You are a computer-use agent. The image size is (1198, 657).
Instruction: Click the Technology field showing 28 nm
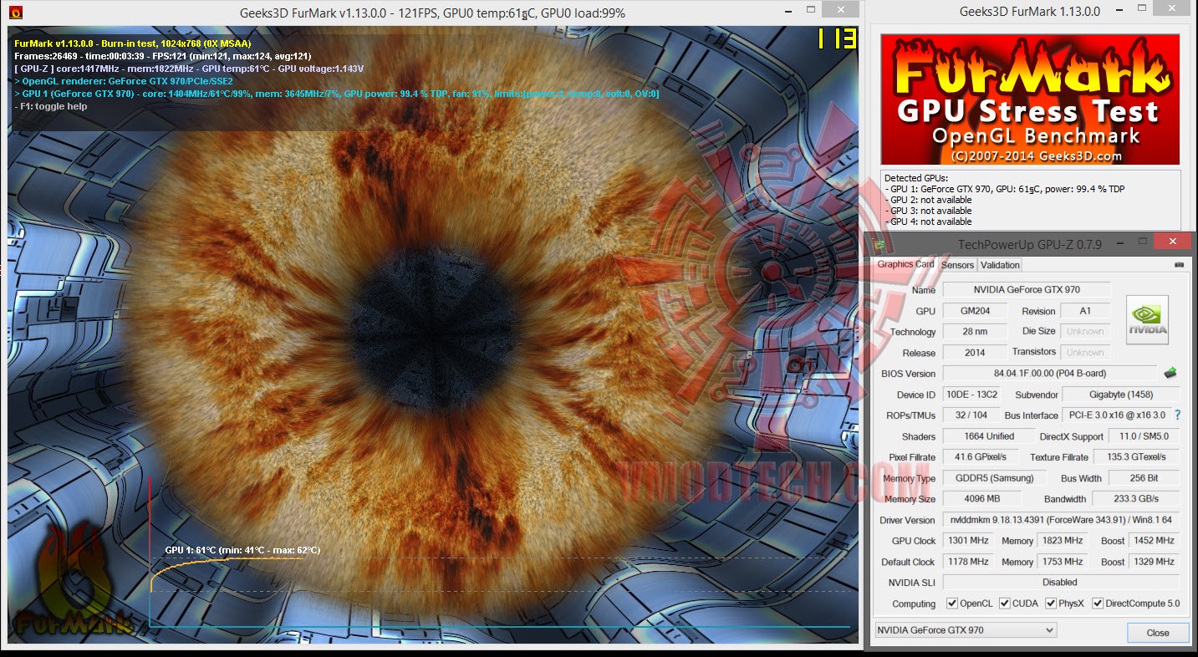tap(974, 332)
